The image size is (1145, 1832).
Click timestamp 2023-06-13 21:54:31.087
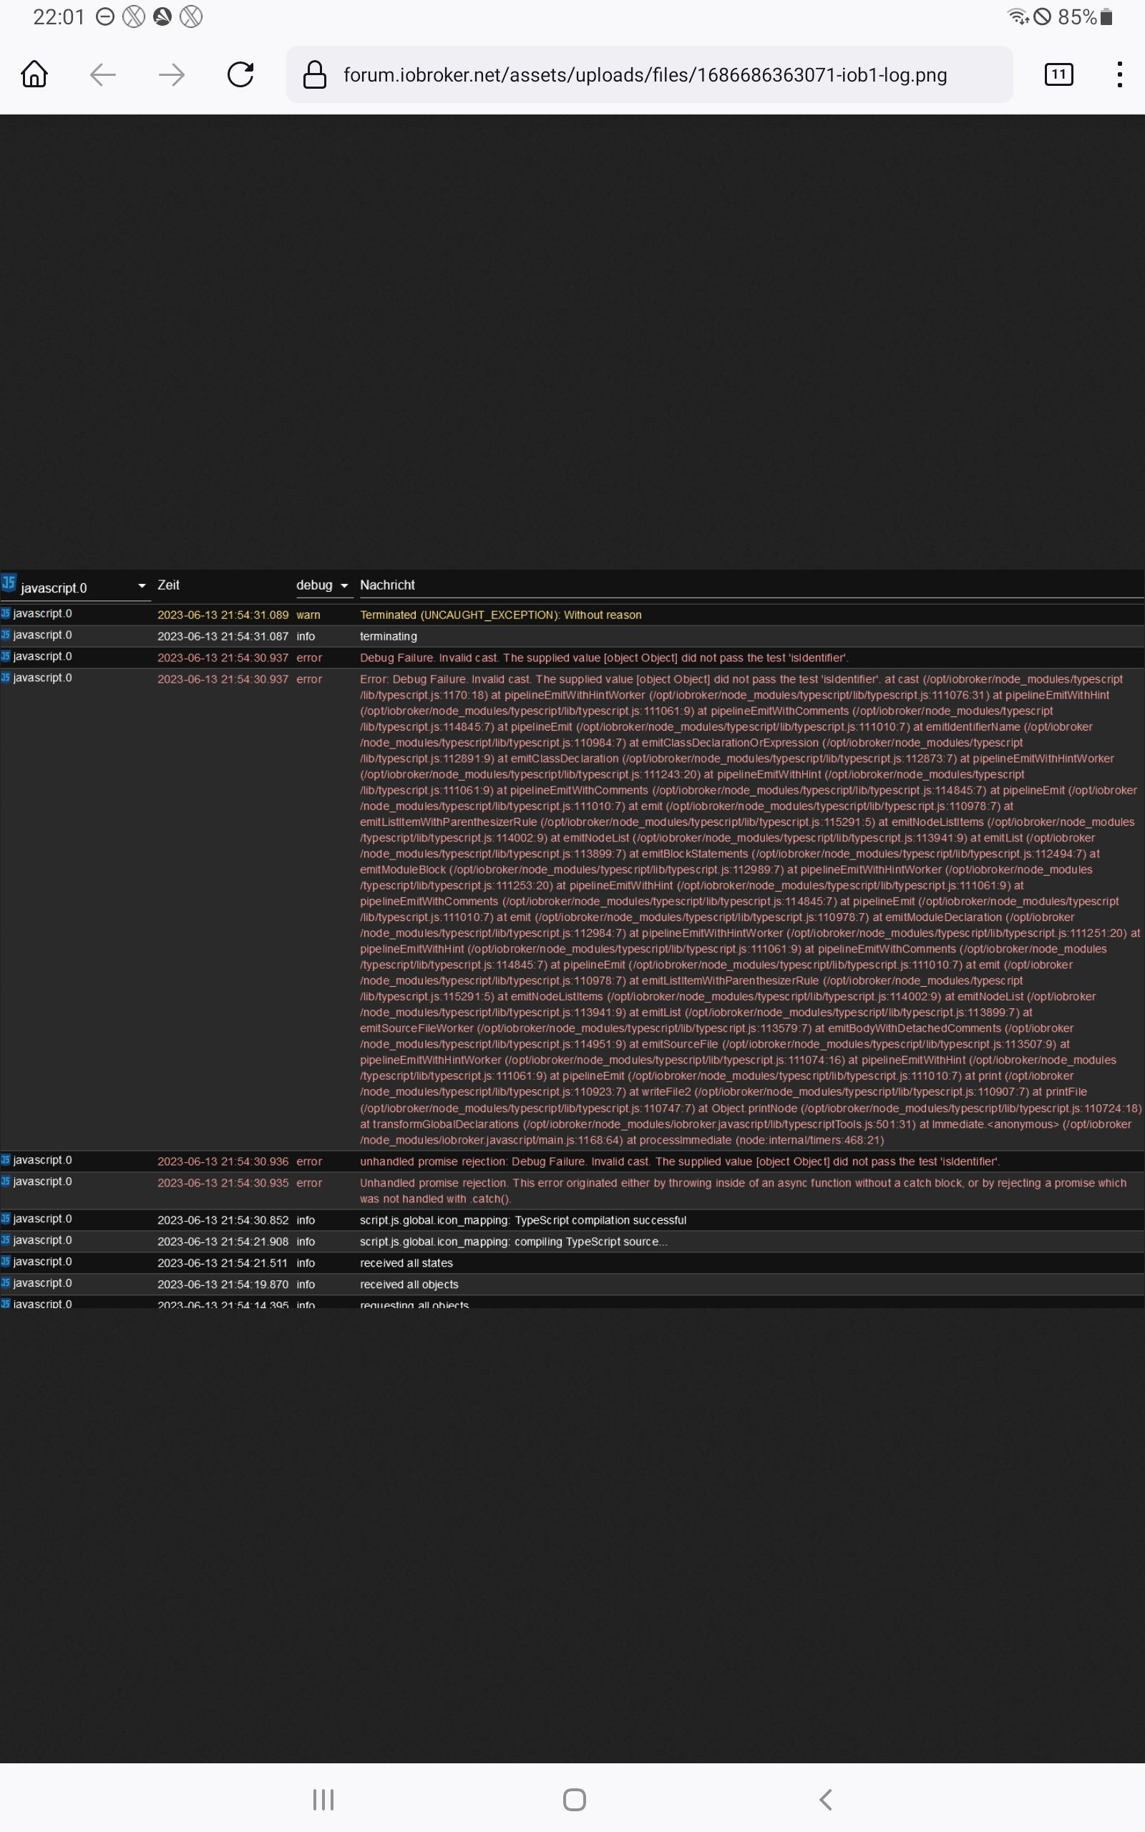coord(223,636)
